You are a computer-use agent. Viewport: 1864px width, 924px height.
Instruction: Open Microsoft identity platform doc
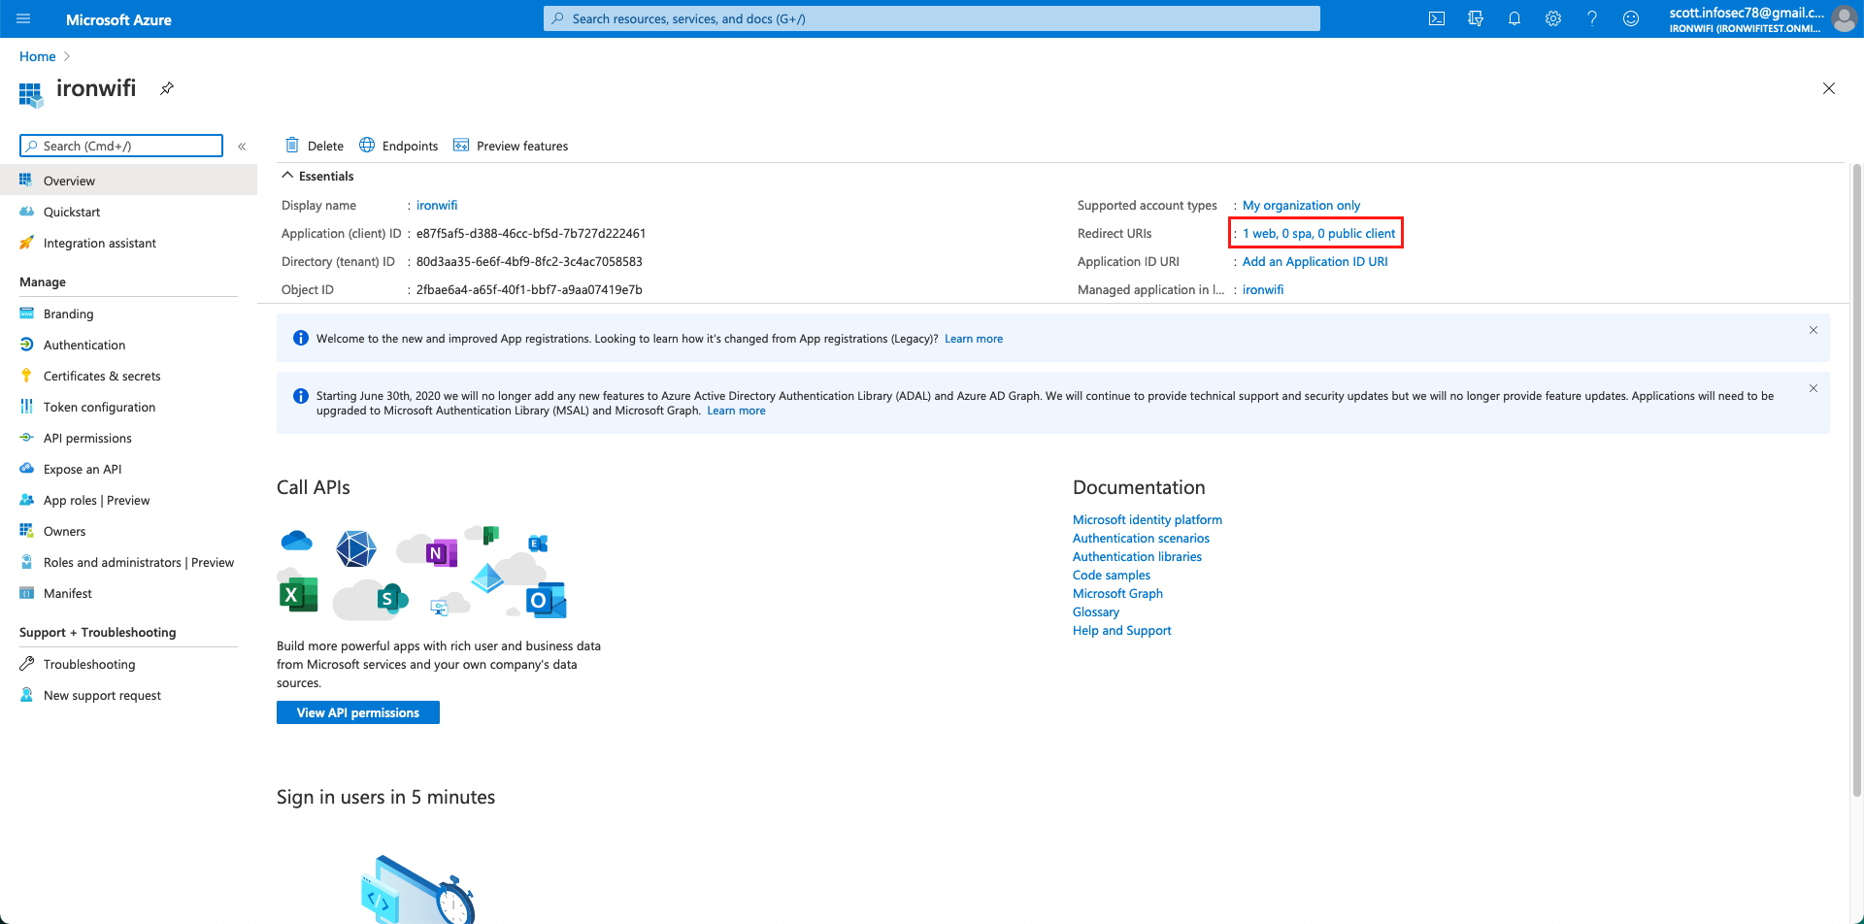click(1148, 519)
